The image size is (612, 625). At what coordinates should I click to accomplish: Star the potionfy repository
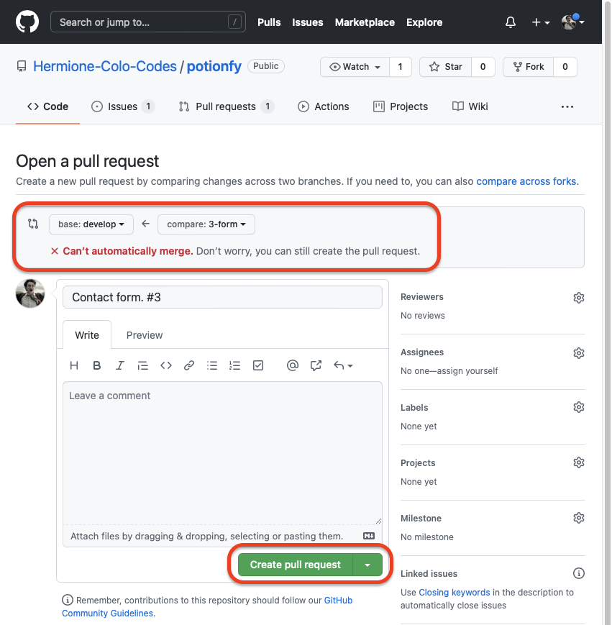coord(446,67)
